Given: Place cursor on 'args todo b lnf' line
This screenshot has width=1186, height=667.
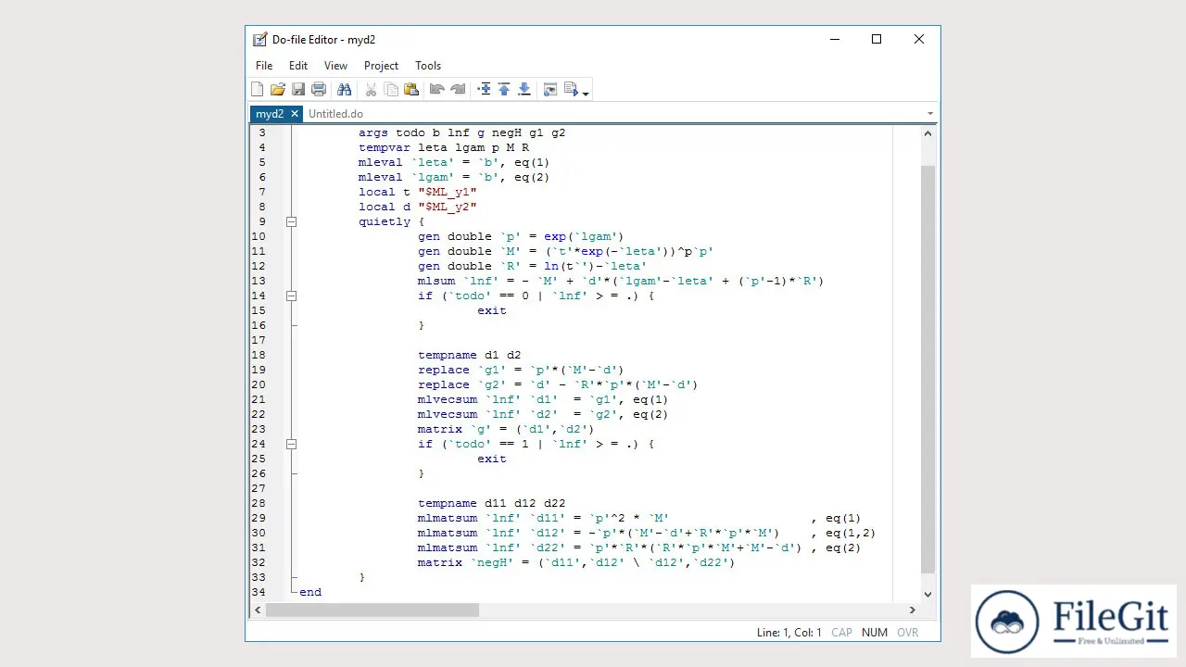Looking at the screenshot, I should coord(461,132).
